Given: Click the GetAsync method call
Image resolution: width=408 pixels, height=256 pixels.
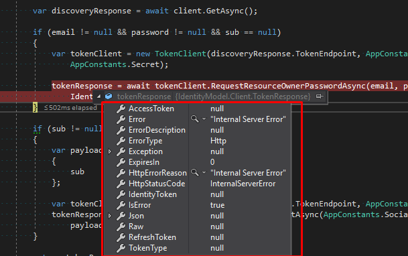Looking at the screenshot, I should click(225, 11).
